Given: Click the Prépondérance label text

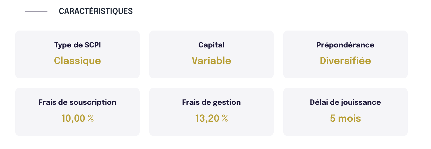Looking at the screenshot, I should pos(345,45).
